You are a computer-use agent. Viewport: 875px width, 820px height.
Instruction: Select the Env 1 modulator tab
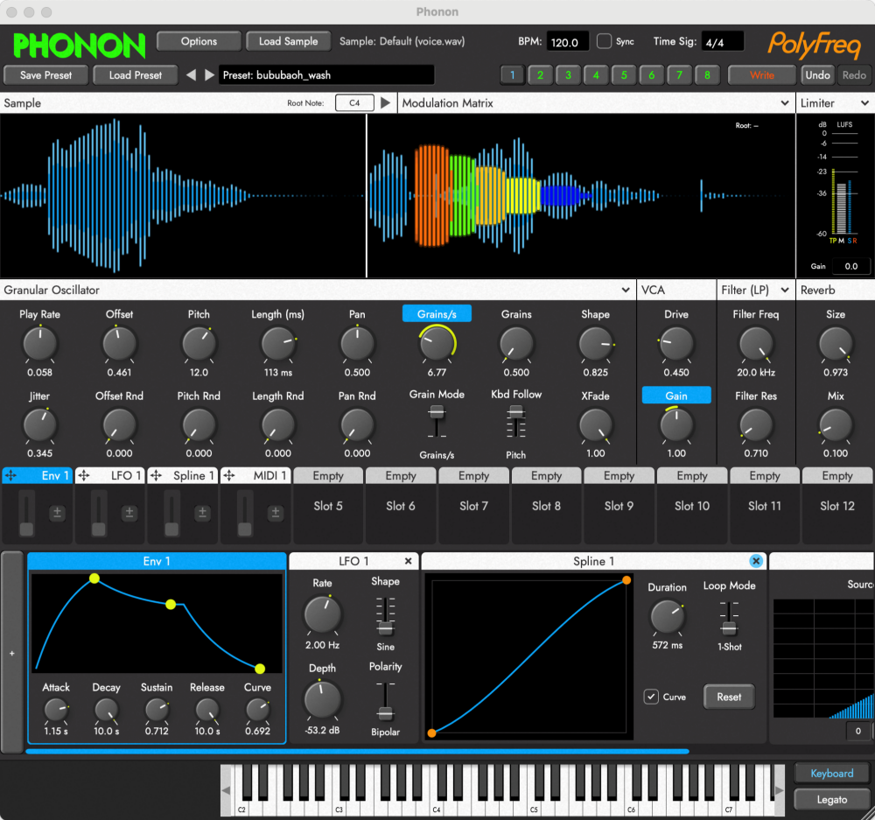coord(38,475)
